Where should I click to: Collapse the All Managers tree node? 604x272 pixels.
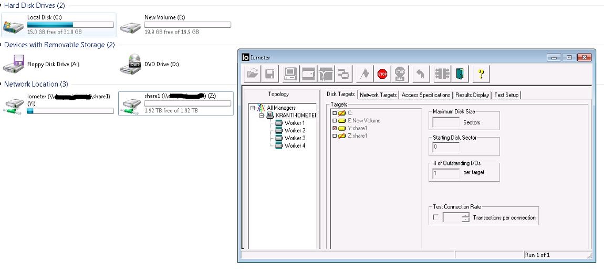(x=253, y=108)
